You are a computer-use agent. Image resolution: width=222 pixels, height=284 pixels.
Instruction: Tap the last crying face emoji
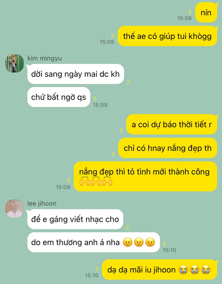coord(206,270)
